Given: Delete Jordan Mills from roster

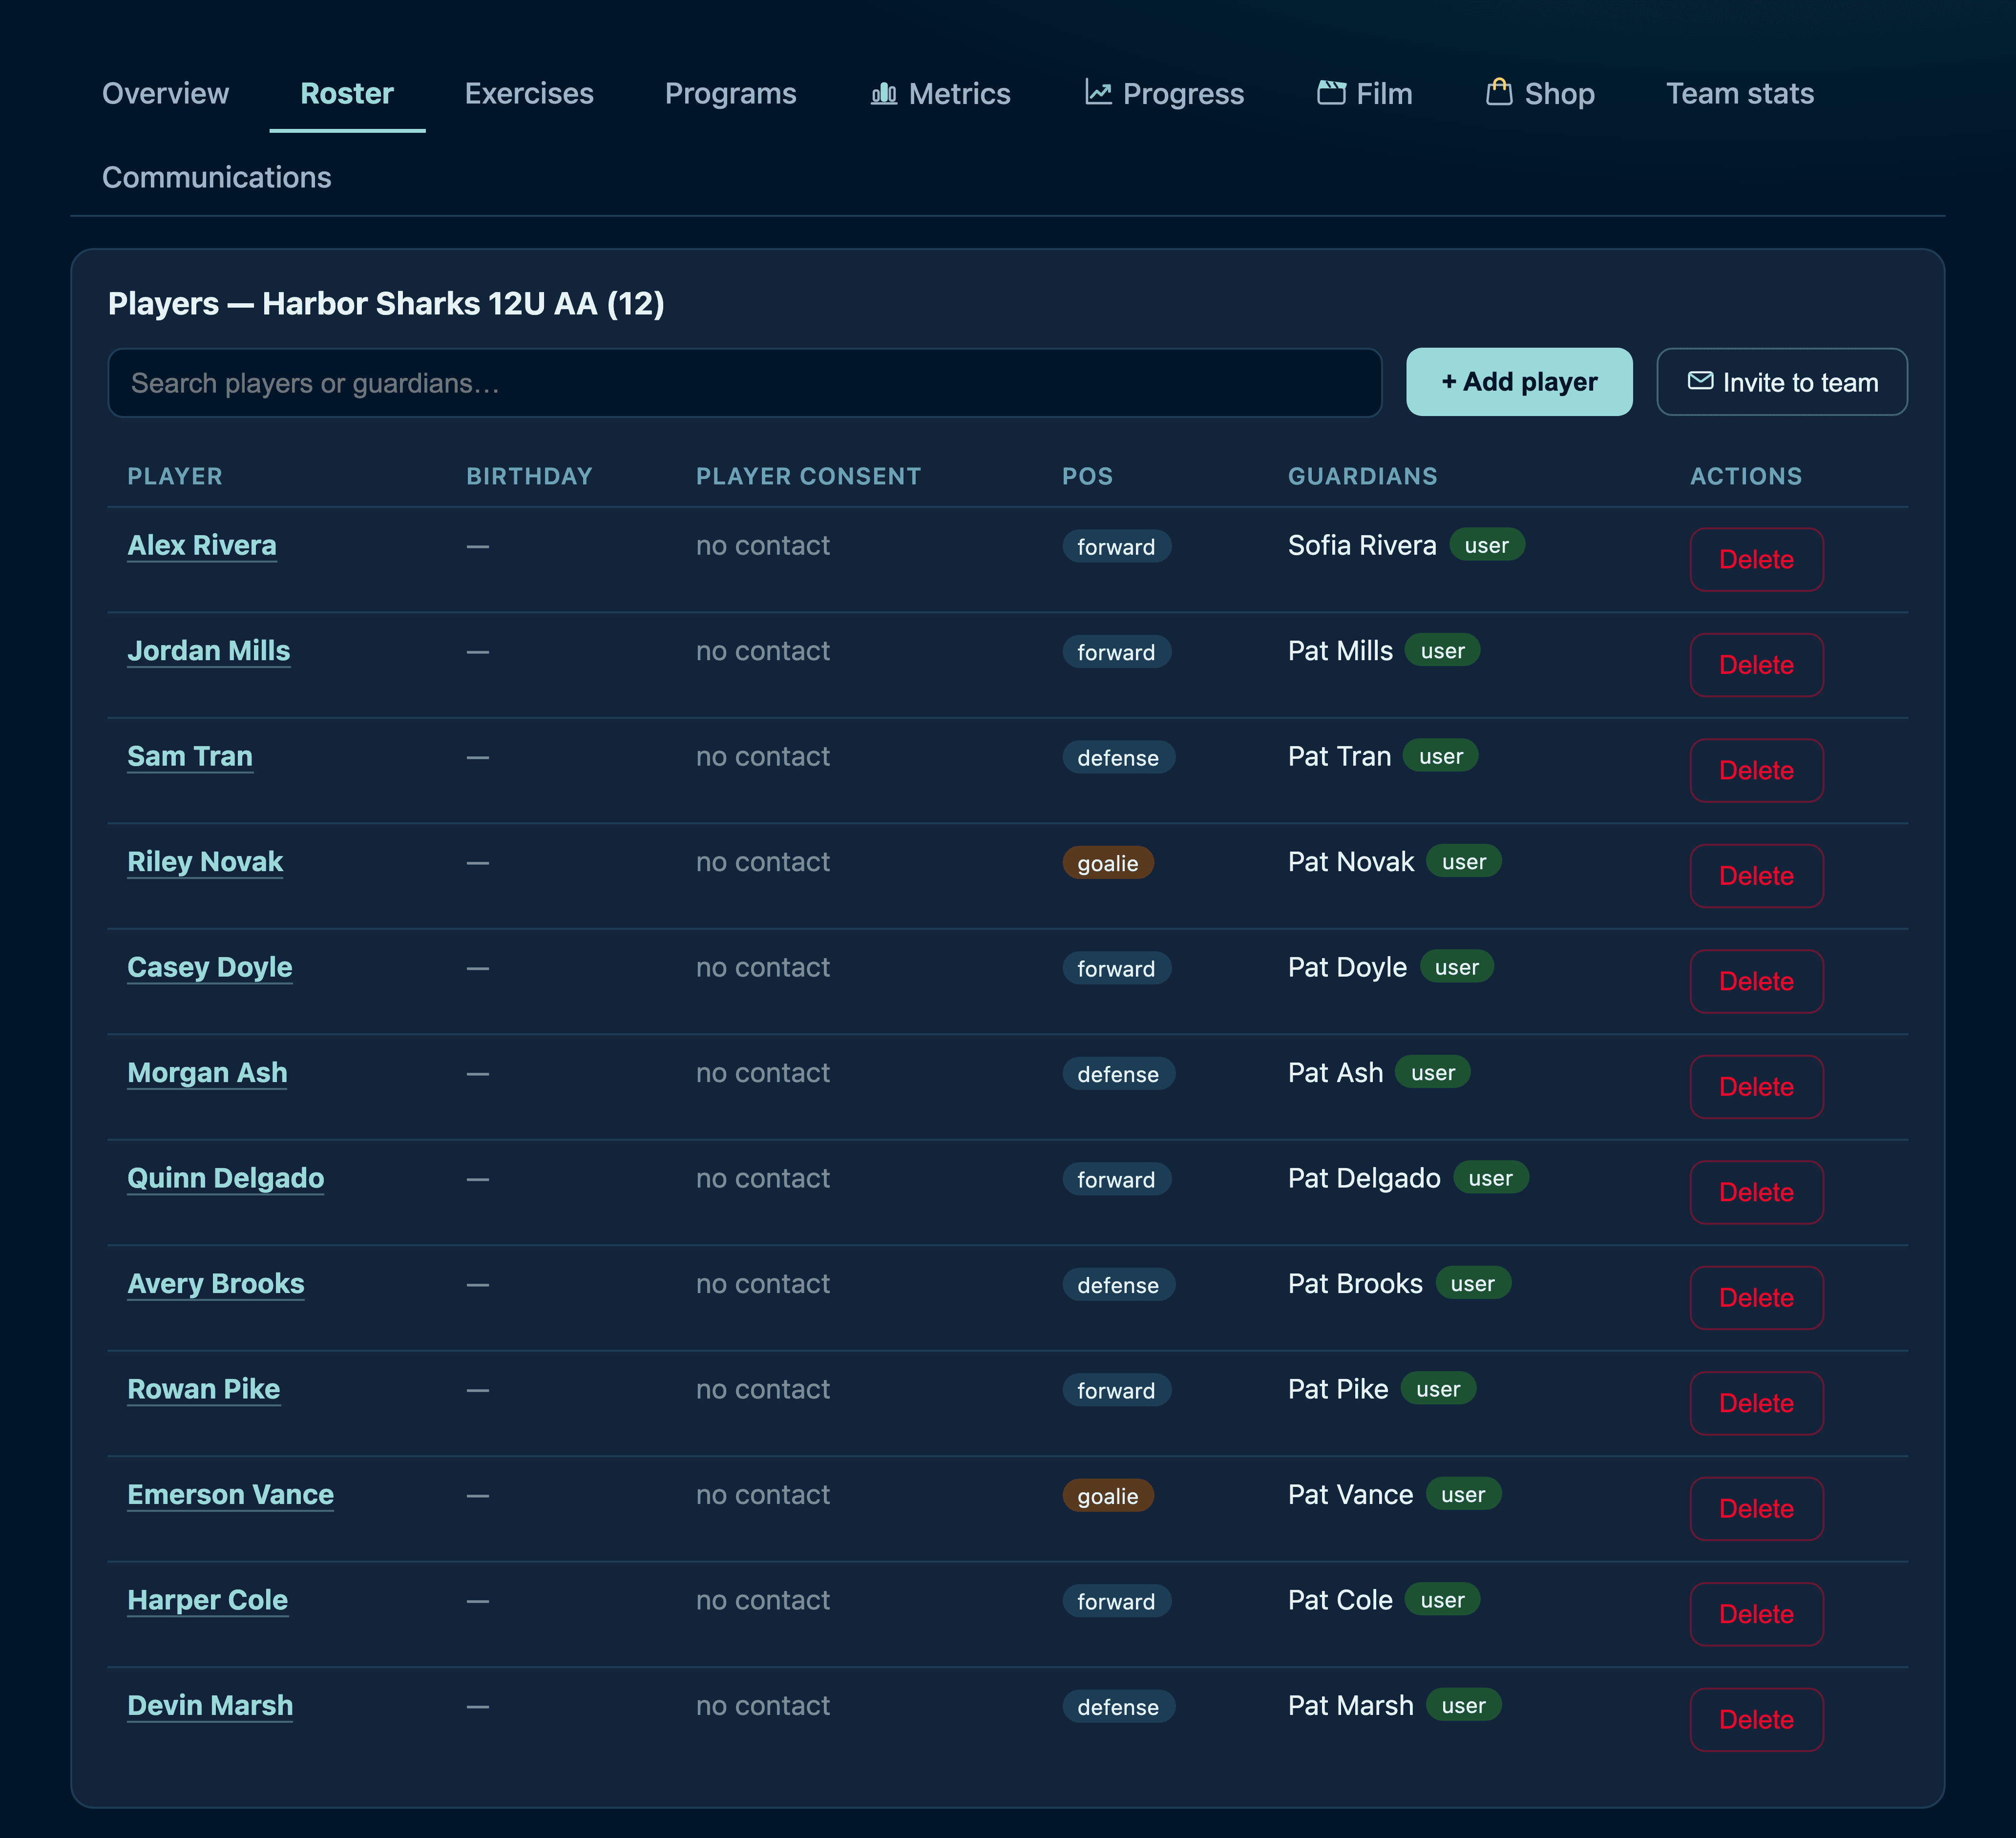Looking at the screenshot, I should click(1756, 665).
